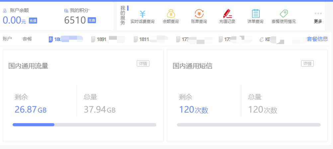The height and width of the screenshot is (149, 333).
Task: Click the 详单查询 label
Action: pos(256,22)
